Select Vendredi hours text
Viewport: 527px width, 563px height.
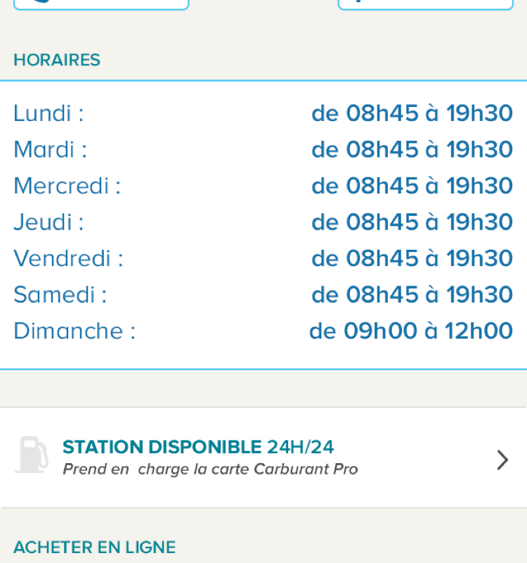click(412, 258)
